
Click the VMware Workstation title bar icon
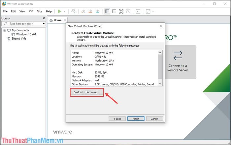[x=4, y=4]
